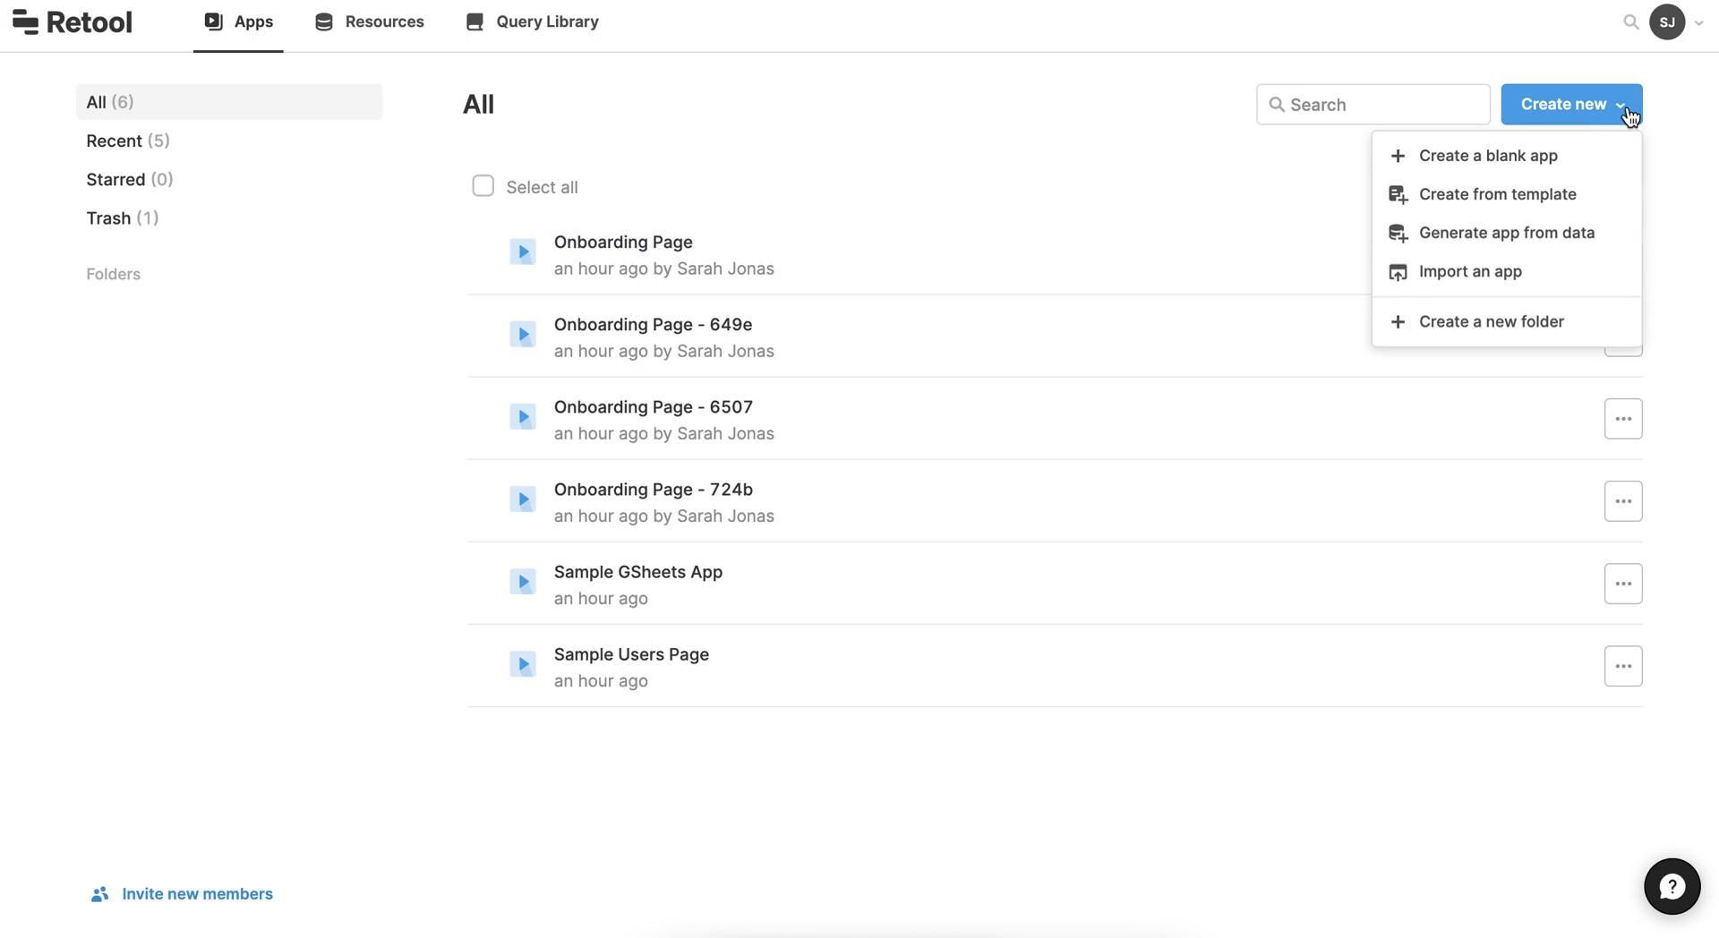Open more options for Sample Users Page
This screenshot has width=1719, height=938.
pos(1622,666)
